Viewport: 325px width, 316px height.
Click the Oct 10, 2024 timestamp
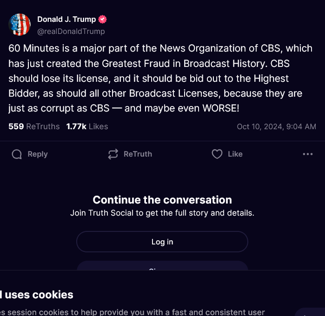pos(276,126)
